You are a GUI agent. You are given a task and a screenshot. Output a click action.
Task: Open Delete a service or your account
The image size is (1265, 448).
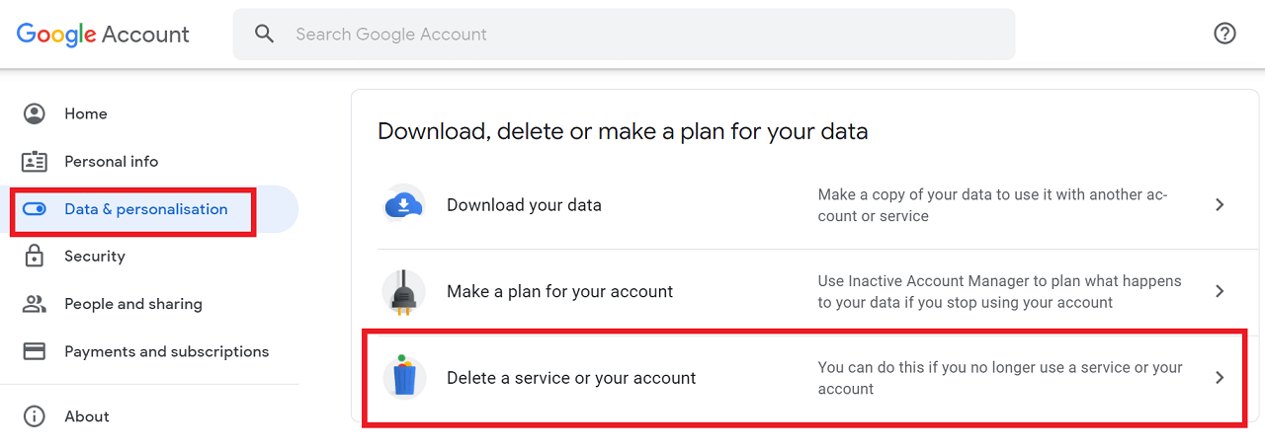click(804, 378)
